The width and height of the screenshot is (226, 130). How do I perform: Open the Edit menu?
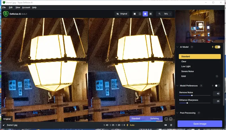11,8
